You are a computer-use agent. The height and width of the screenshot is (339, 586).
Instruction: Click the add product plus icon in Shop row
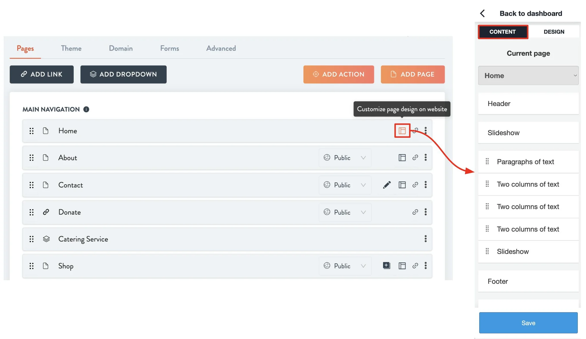[x=387, y=265]
